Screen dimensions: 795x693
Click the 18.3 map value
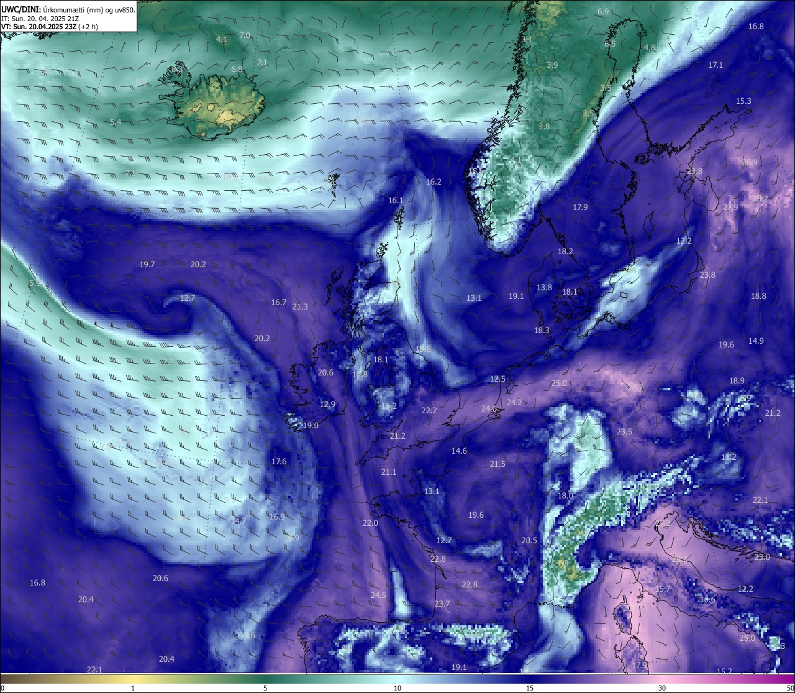[x=542, y=331]
